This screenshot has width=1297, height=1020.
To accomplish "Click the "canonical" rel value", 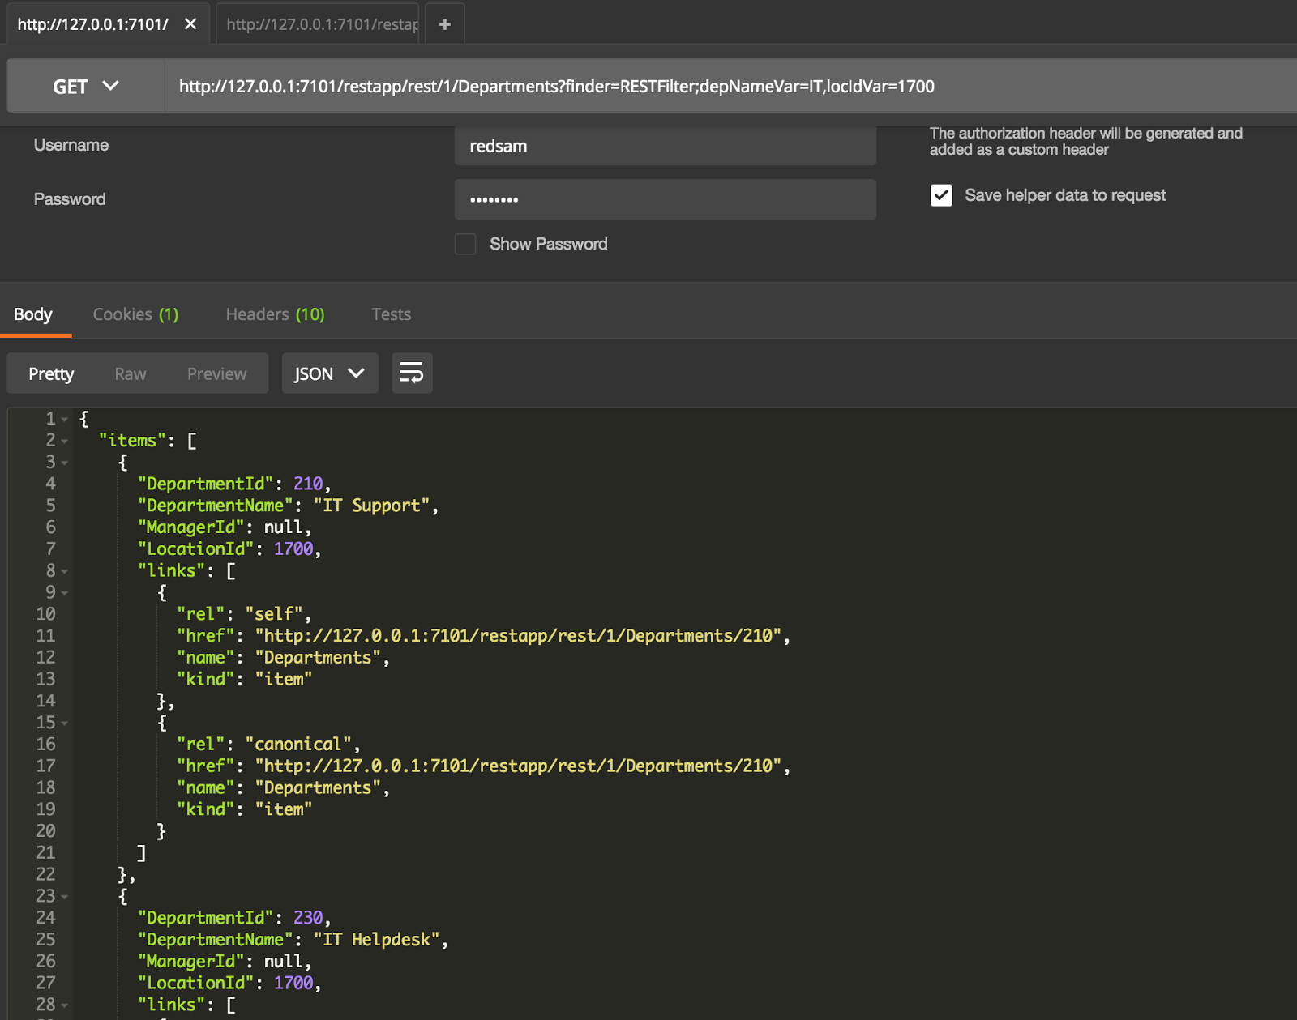I will (x=298, y=745).
